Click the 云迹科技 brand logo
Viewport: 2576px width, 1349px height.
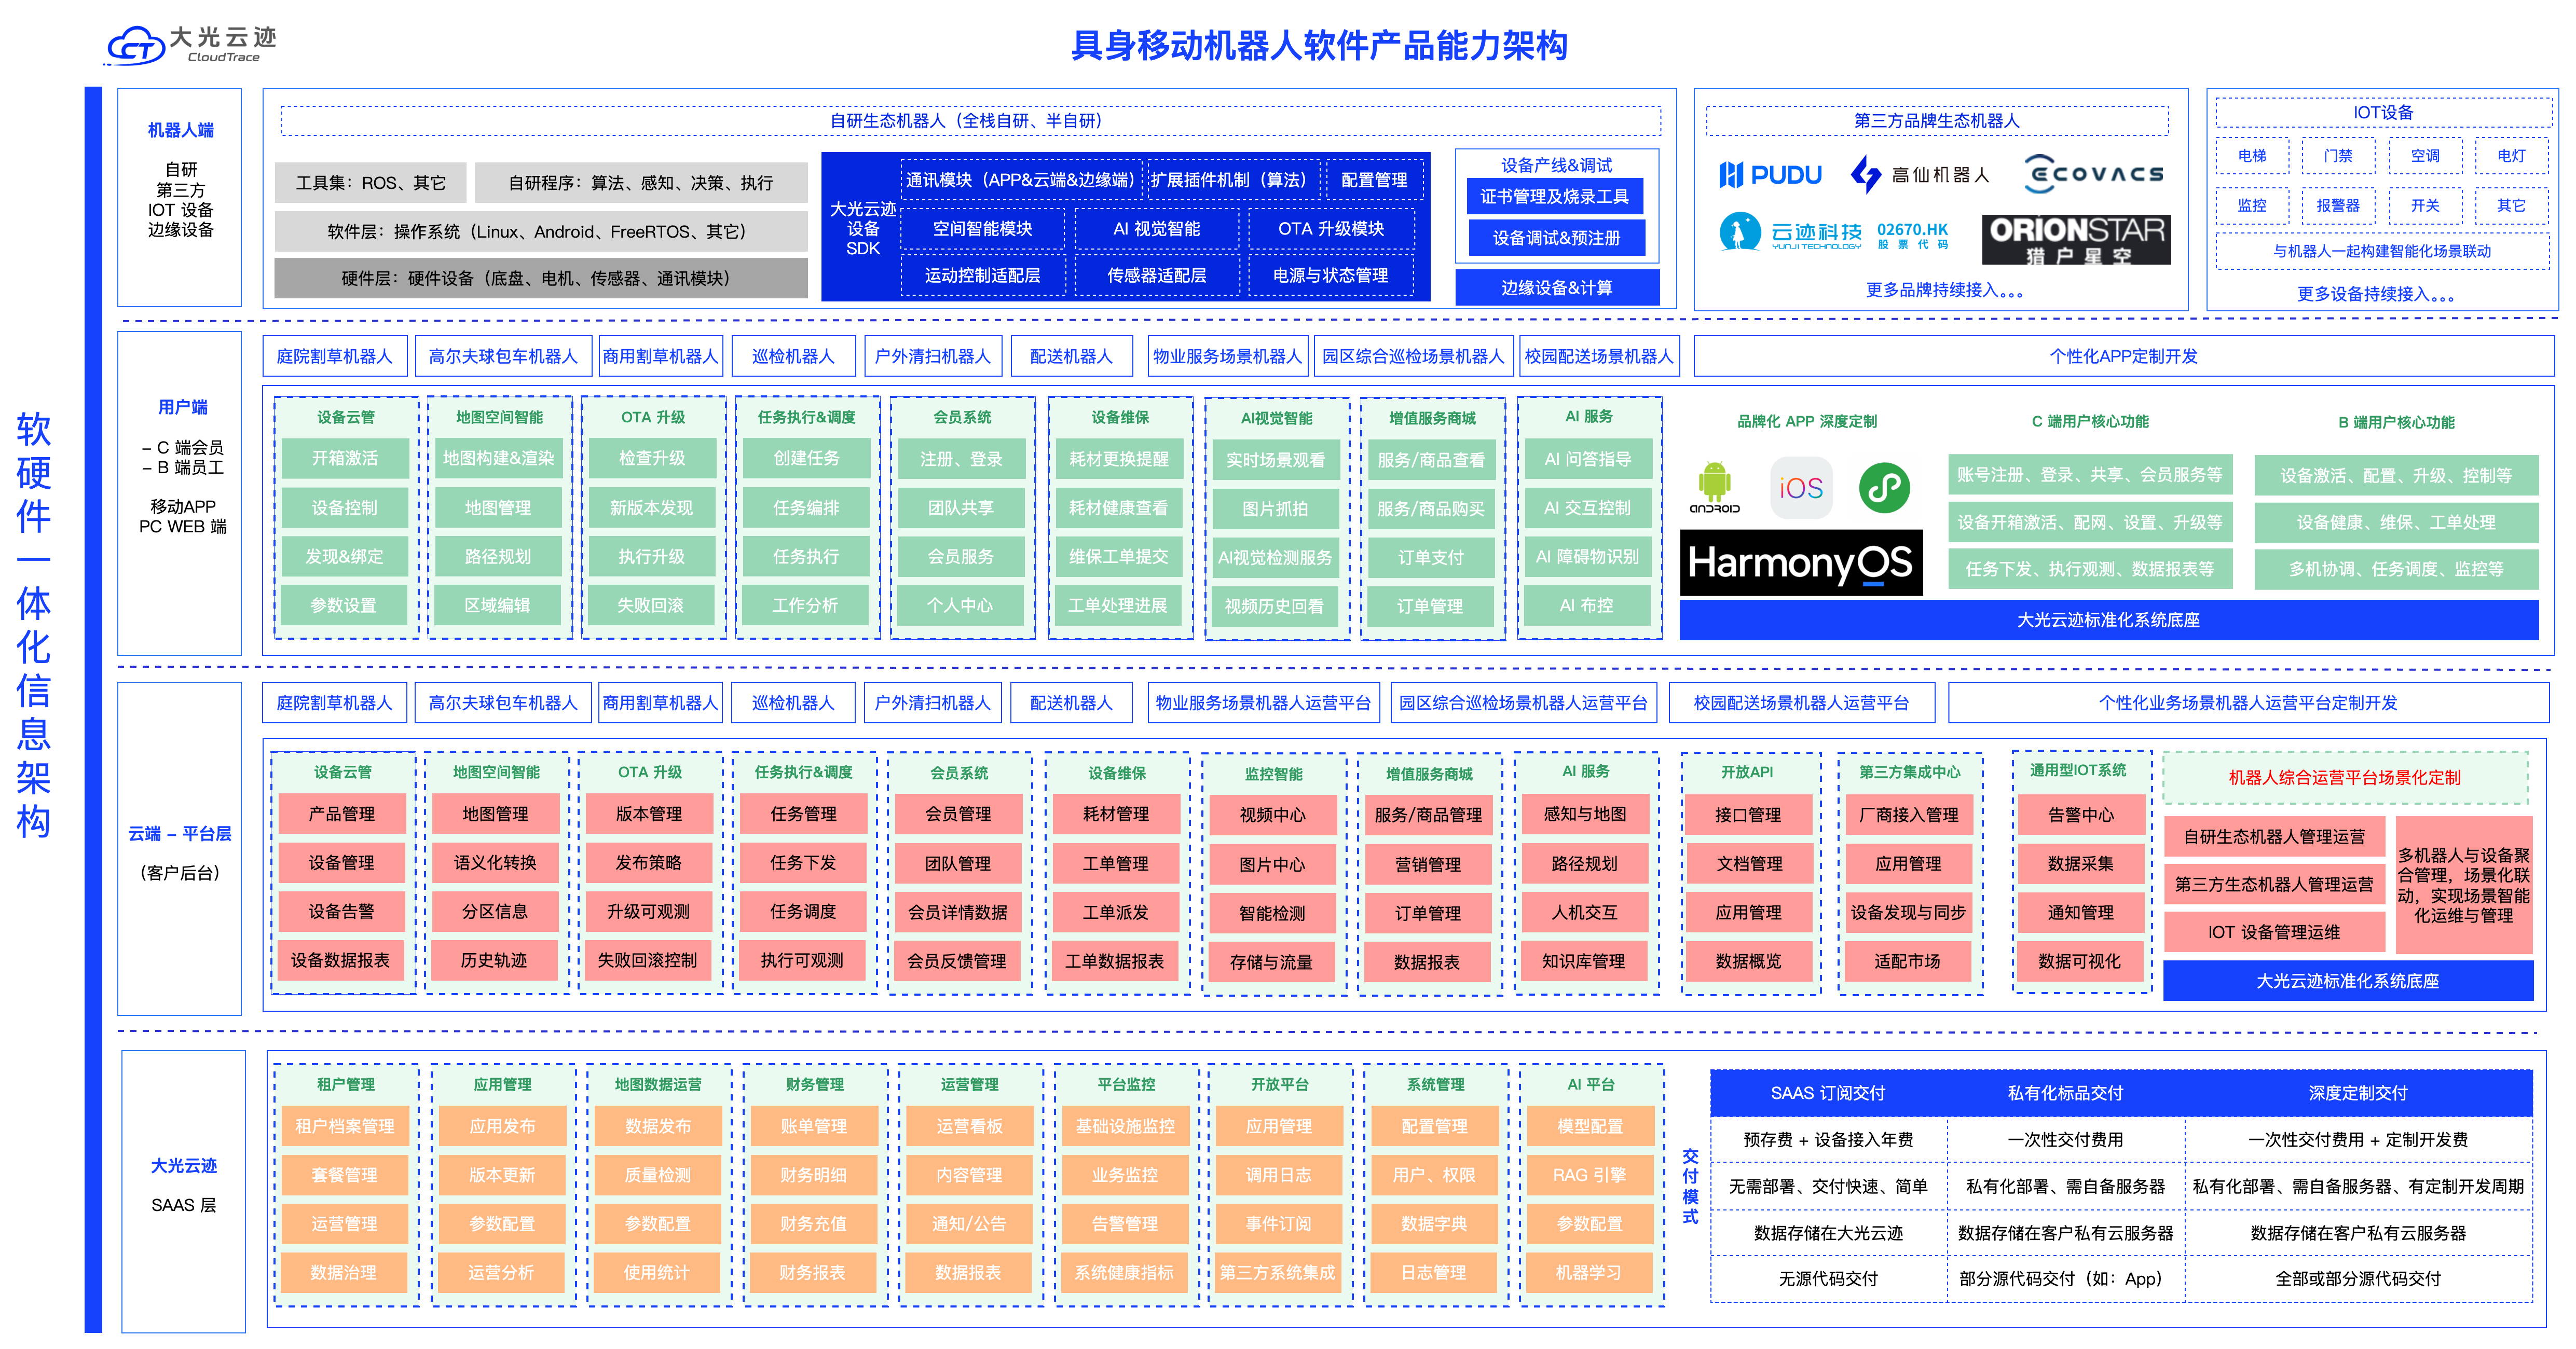coord(1833,232)
